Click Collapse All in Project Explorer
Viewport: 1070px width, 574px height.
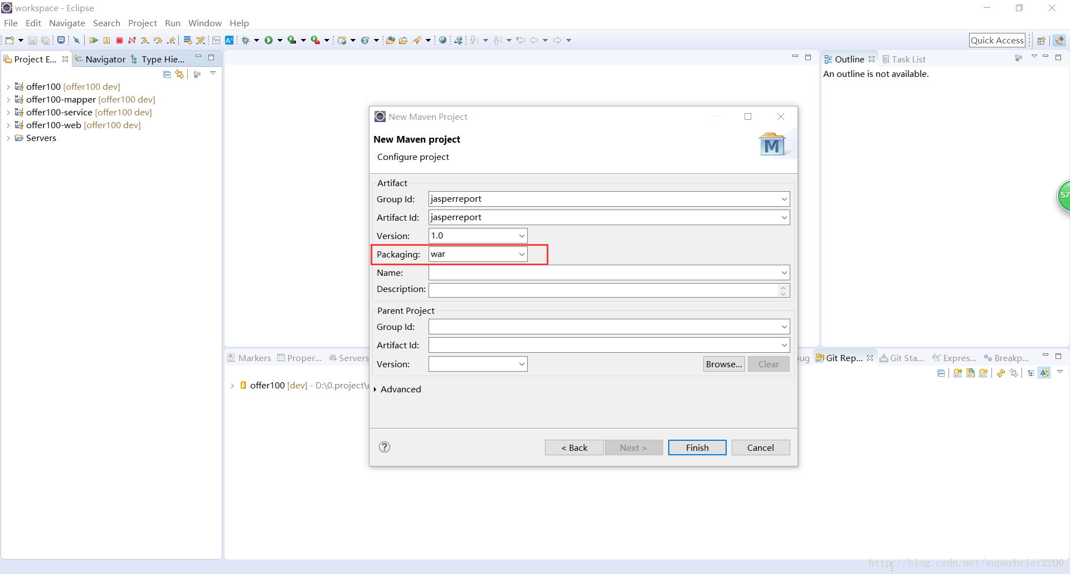point(167,74)
